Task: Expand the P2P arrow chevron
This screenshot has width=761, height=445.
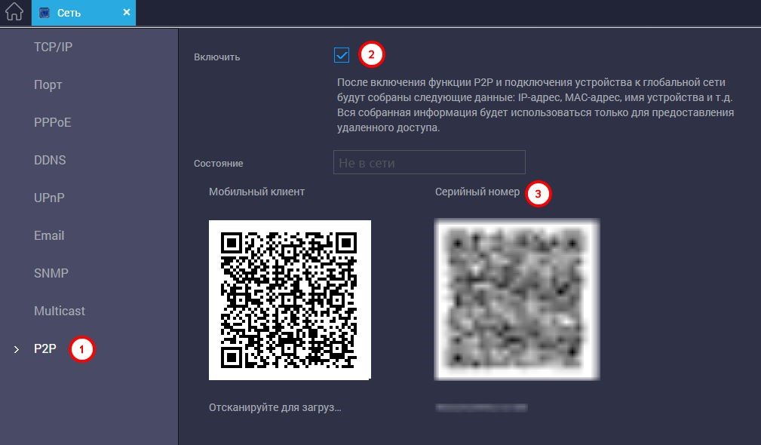Action: click(x=17, y=349)
